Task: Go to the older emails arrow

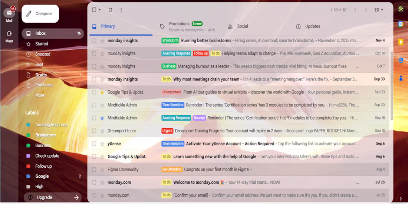Action: 366,10
